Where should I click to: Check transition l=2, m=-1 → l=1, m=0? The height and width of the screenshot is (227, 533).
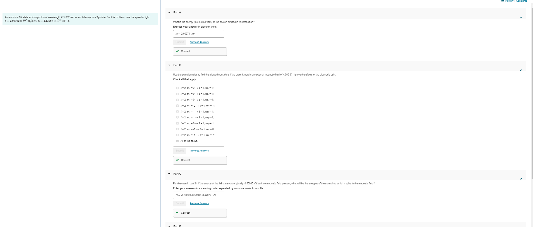point(177,129)
